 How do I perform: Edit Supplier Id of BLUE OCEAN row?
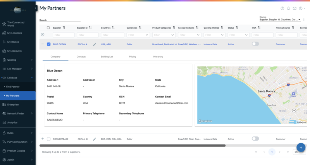coord(95,44)
